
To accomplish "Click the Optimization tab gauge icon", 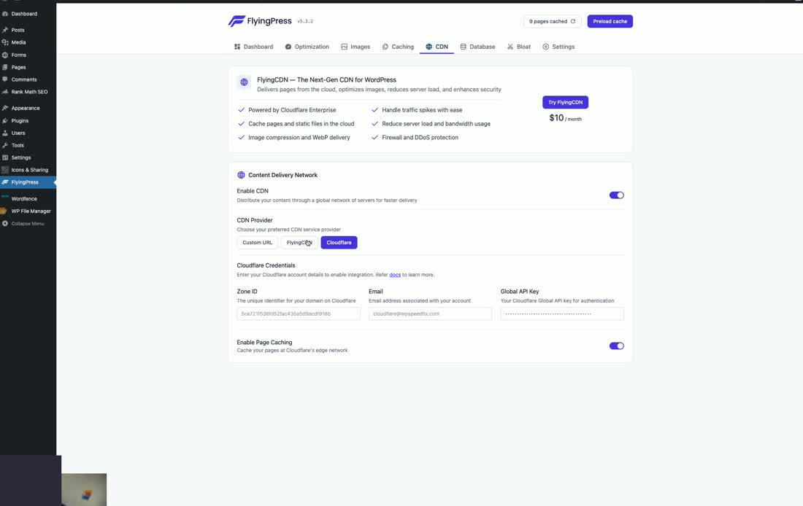I will 288,47.
